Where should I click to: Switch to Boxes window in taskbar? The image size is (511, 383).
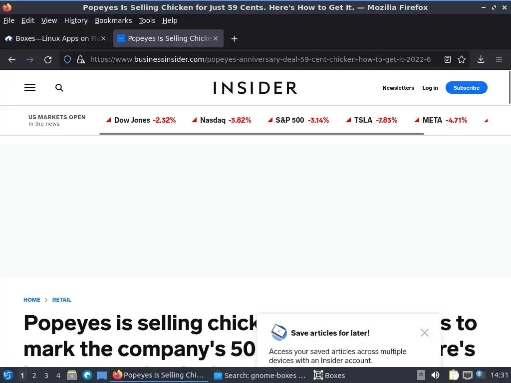coord(329,375)
